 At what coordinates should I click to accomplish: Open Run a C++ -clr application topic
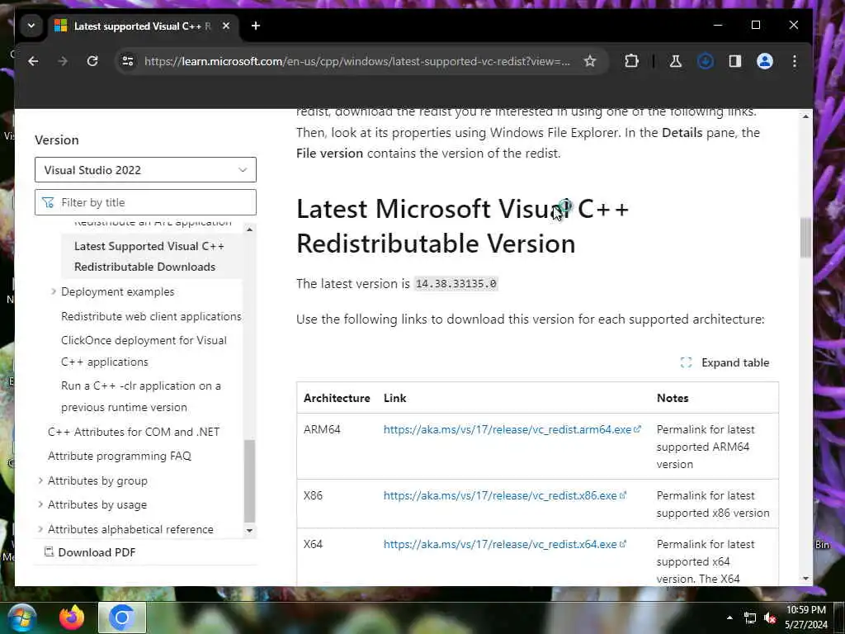(x=141, y=396)
